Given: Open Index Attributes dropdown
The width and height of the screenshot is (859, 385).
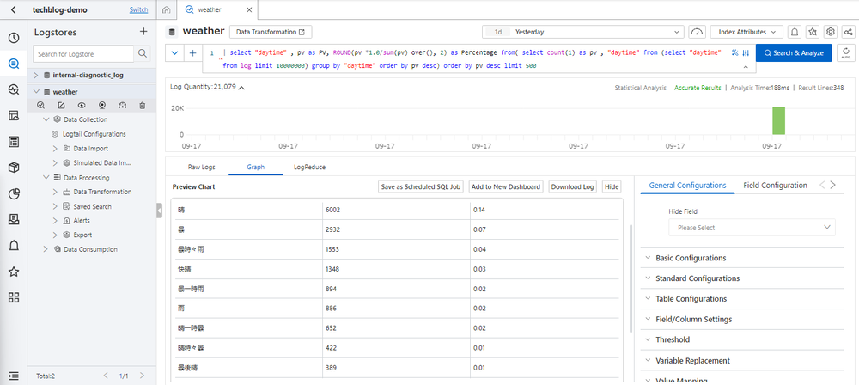Looking at the screenshot, I should [x=746, y=32].
